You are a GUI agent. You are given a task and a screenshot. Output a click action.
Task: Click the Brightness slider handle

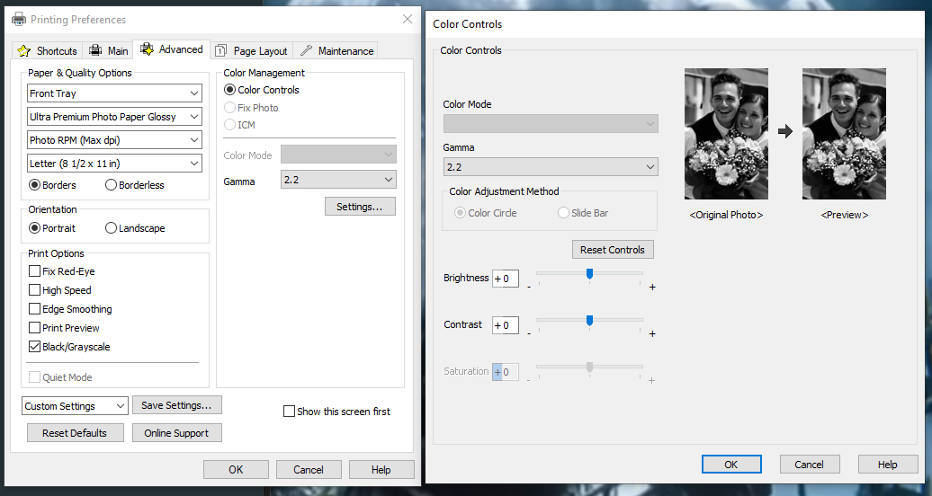coord(589,273)
